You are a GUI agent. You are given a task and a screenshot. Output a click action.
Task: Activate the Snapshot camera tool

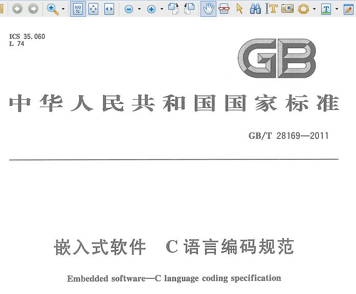[x=287, y=9]
